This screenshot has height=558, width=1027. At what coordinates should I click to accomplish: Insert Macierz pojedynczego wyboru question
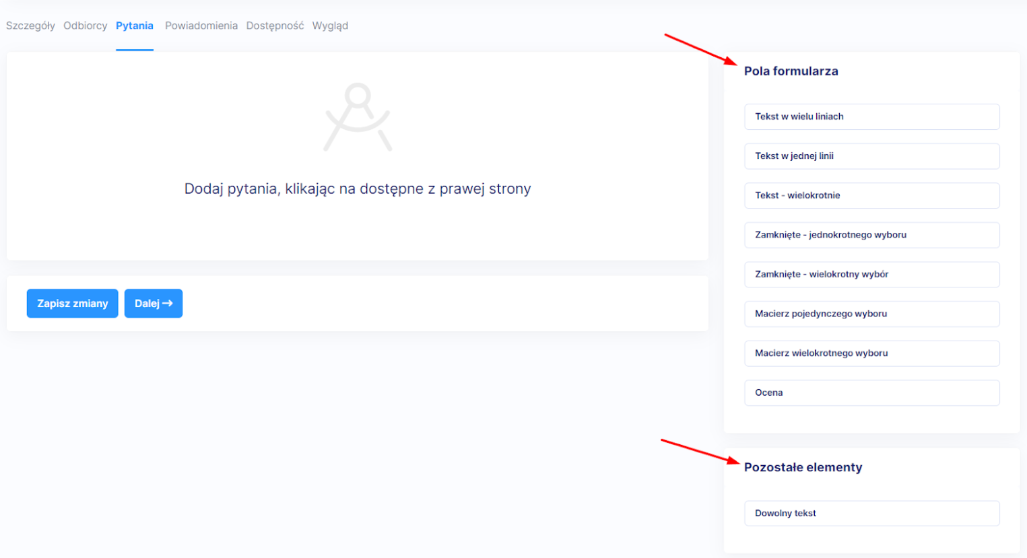871,314
